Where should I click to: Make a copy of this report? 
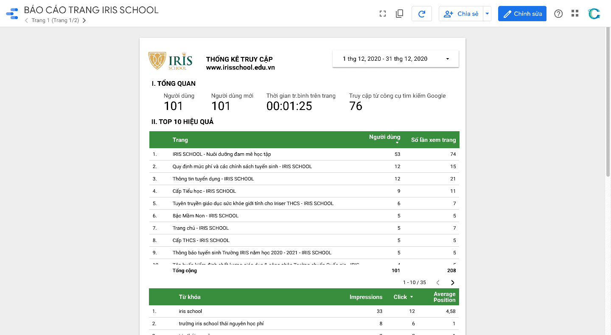point(399,14)
